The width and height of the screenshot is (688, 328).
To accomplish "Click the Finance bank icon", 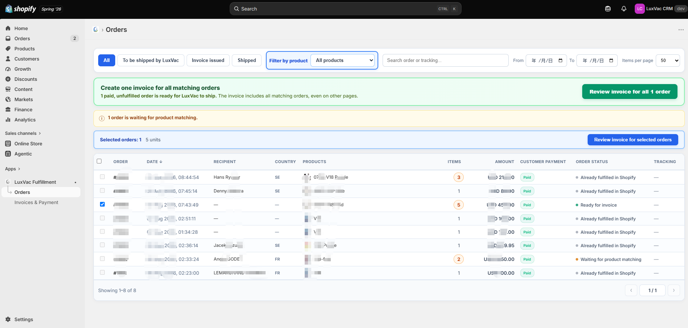I will pos(8,109).
